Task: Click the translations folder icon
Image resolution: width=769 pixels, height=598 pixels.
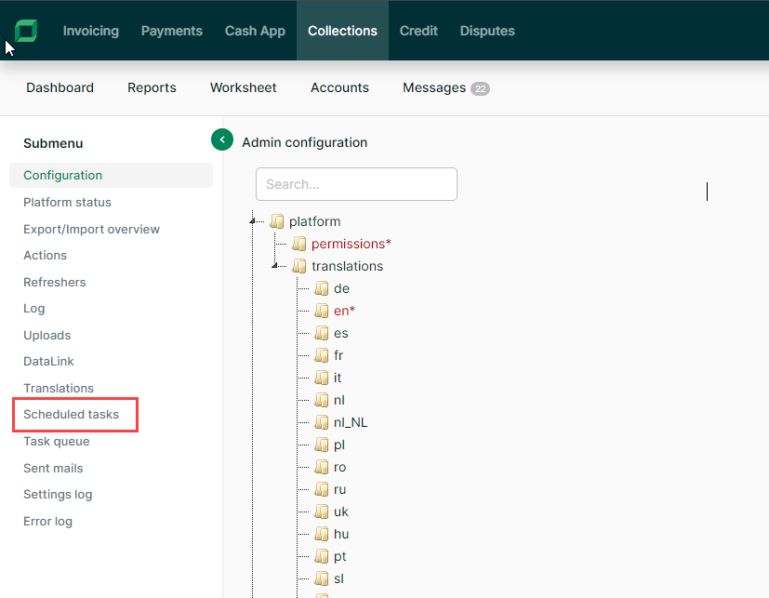Action: coord(298,266)
